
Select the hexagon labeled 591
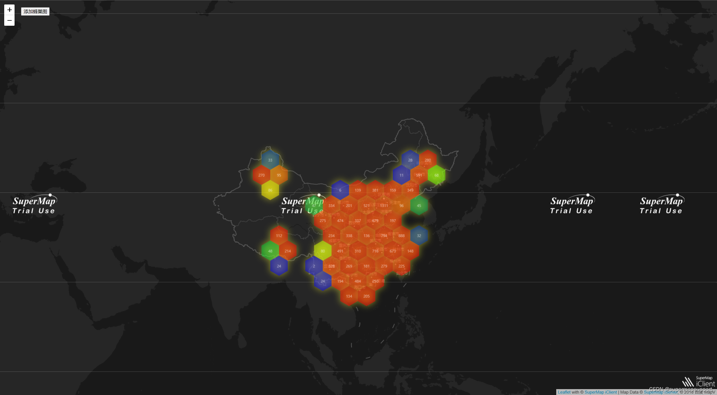[x=419, y=175]
